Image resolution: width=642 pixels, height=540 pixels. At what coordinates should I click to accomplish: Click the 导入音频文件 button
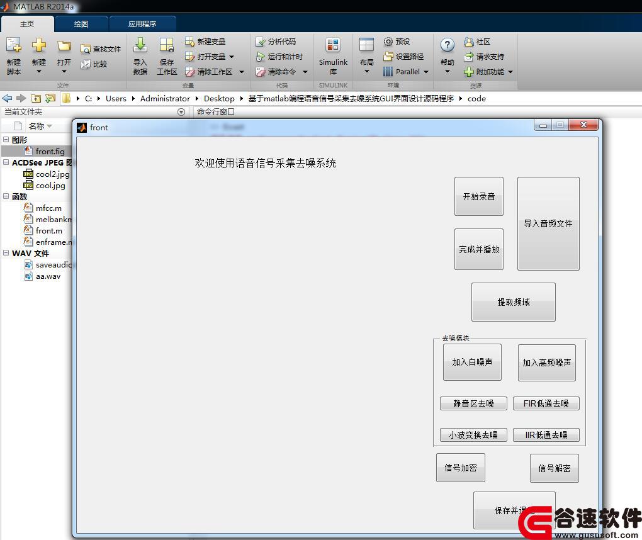(x=548, y=223)
